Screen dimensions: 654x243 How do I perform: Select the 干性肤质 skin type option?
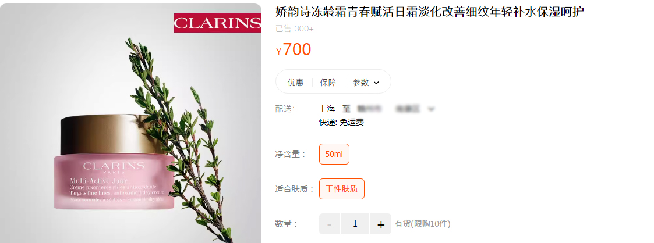tap(342, 189)
